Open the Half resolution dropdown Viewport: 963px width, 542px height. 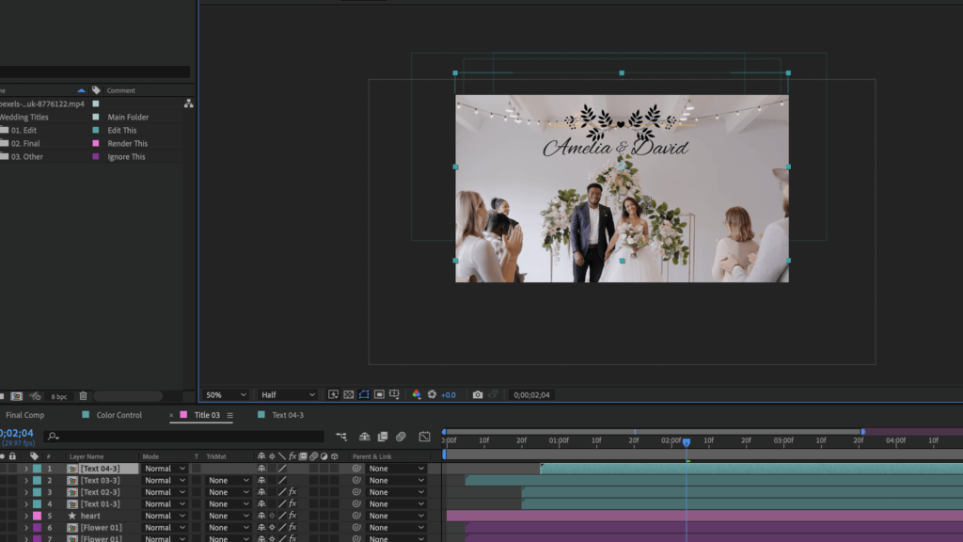[287, 395]
